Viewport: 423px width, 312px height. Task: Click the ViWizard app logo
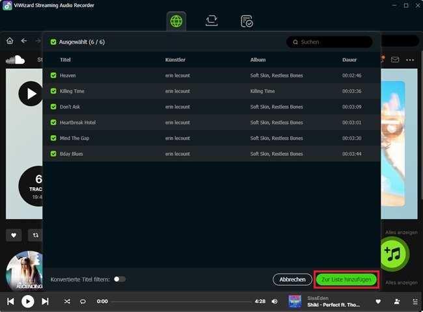(7, 5)
